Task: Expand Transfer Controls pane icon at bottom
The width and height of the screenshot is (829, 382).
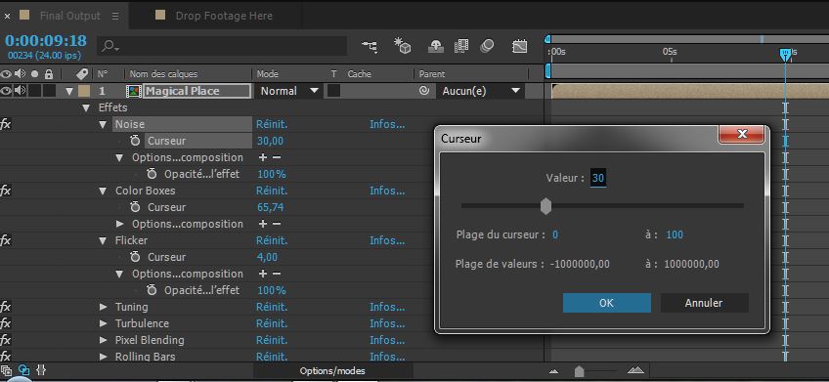Action: (x=23, y=371)
